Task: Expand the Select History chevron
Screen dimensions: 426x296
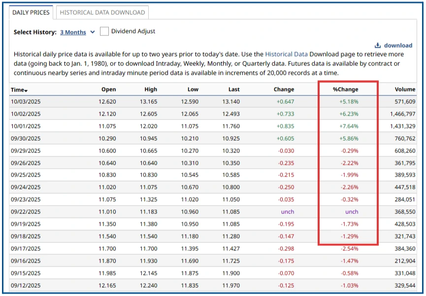Action: click(x=93, y=31)
